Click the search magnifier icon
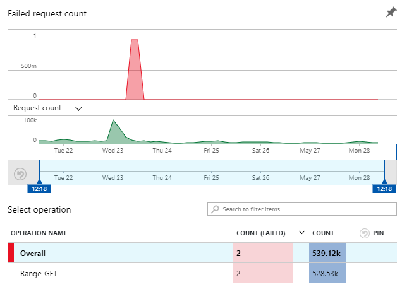The image size is (402, 287). (215, 209)
